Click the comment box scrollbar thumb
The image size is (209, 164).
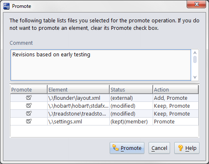coord(195,59)
